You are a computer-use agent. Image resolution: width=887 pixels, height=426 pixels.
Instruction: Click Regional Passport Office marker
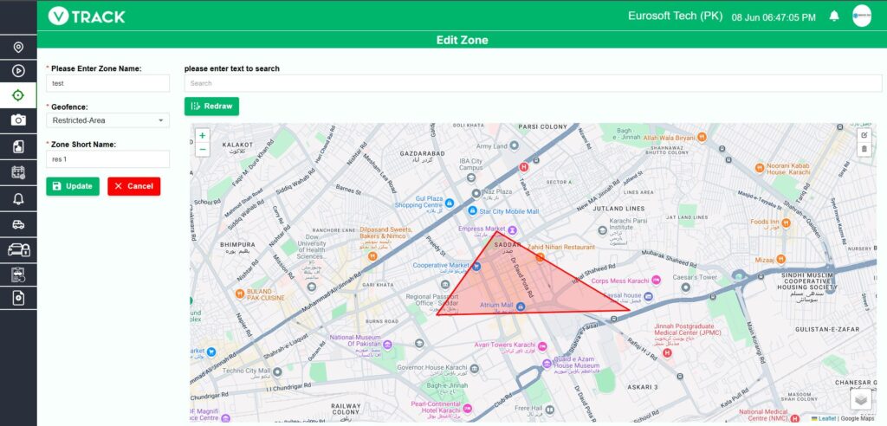445,286
